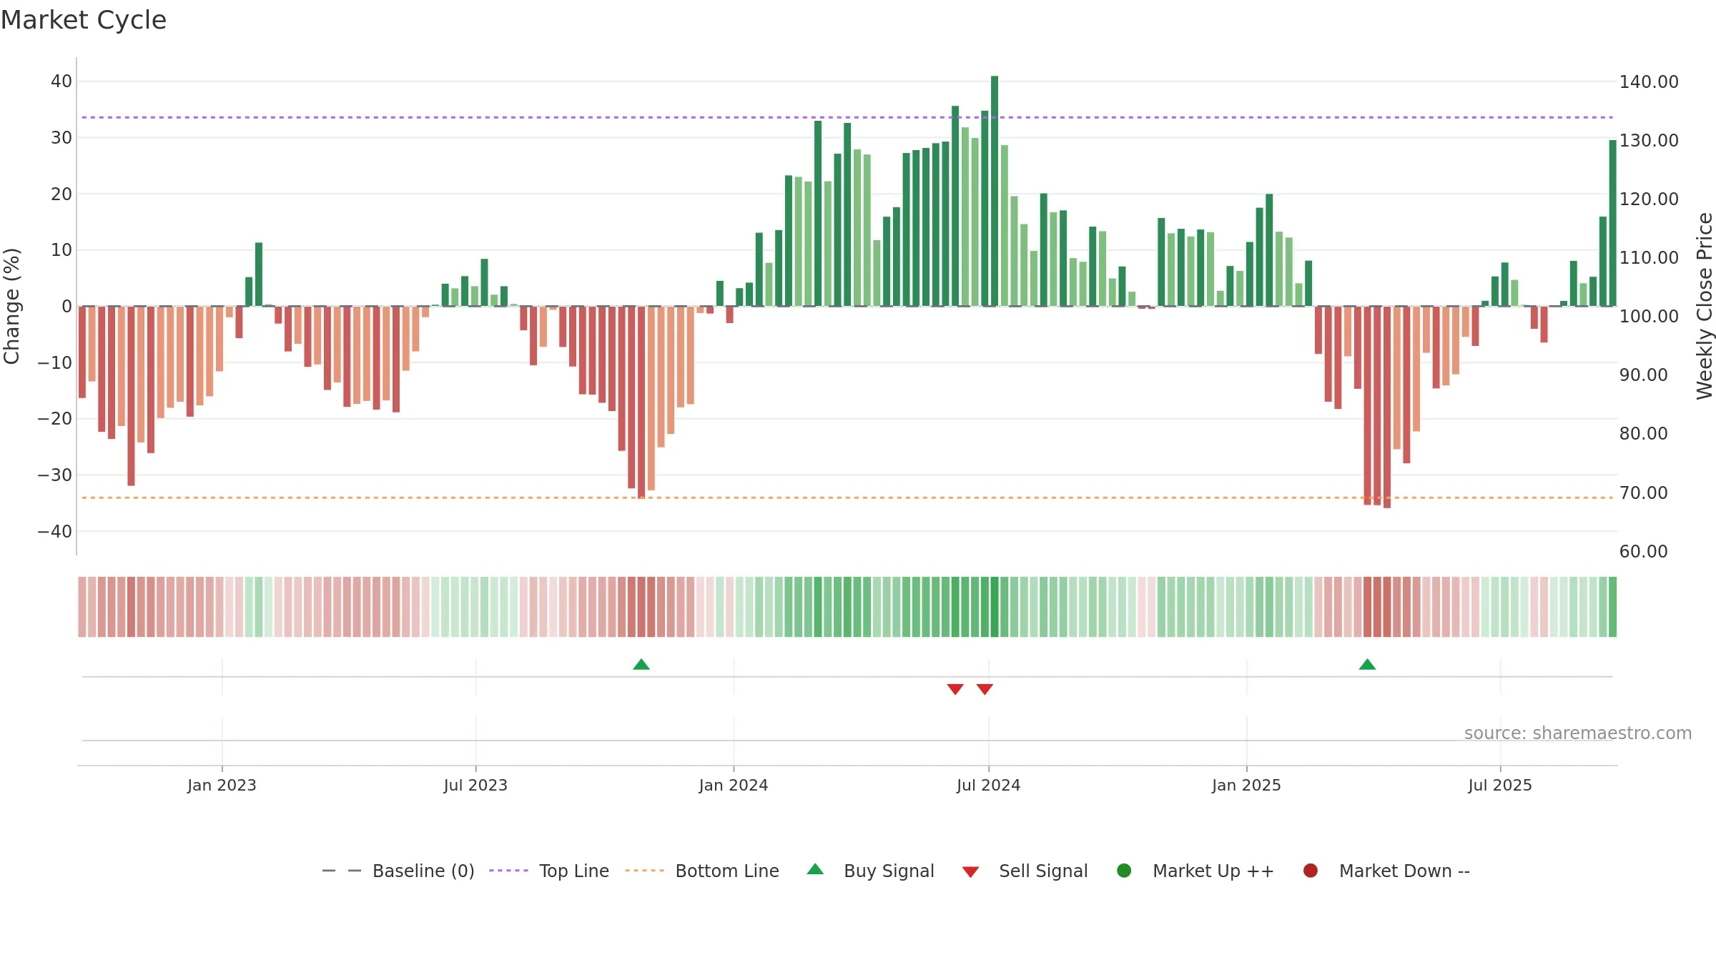Click the 130.00 price axis label
Screen dimensions: 1716x965
pos(1649,140)
